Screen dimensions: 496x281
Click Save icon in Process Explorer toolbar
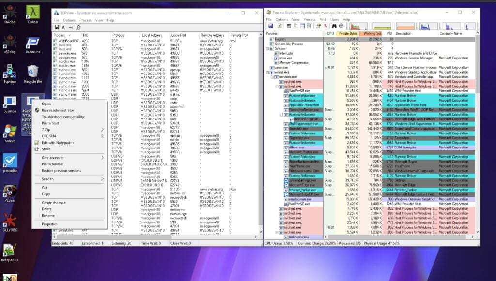pyautogui.click(x=270, y=26)
